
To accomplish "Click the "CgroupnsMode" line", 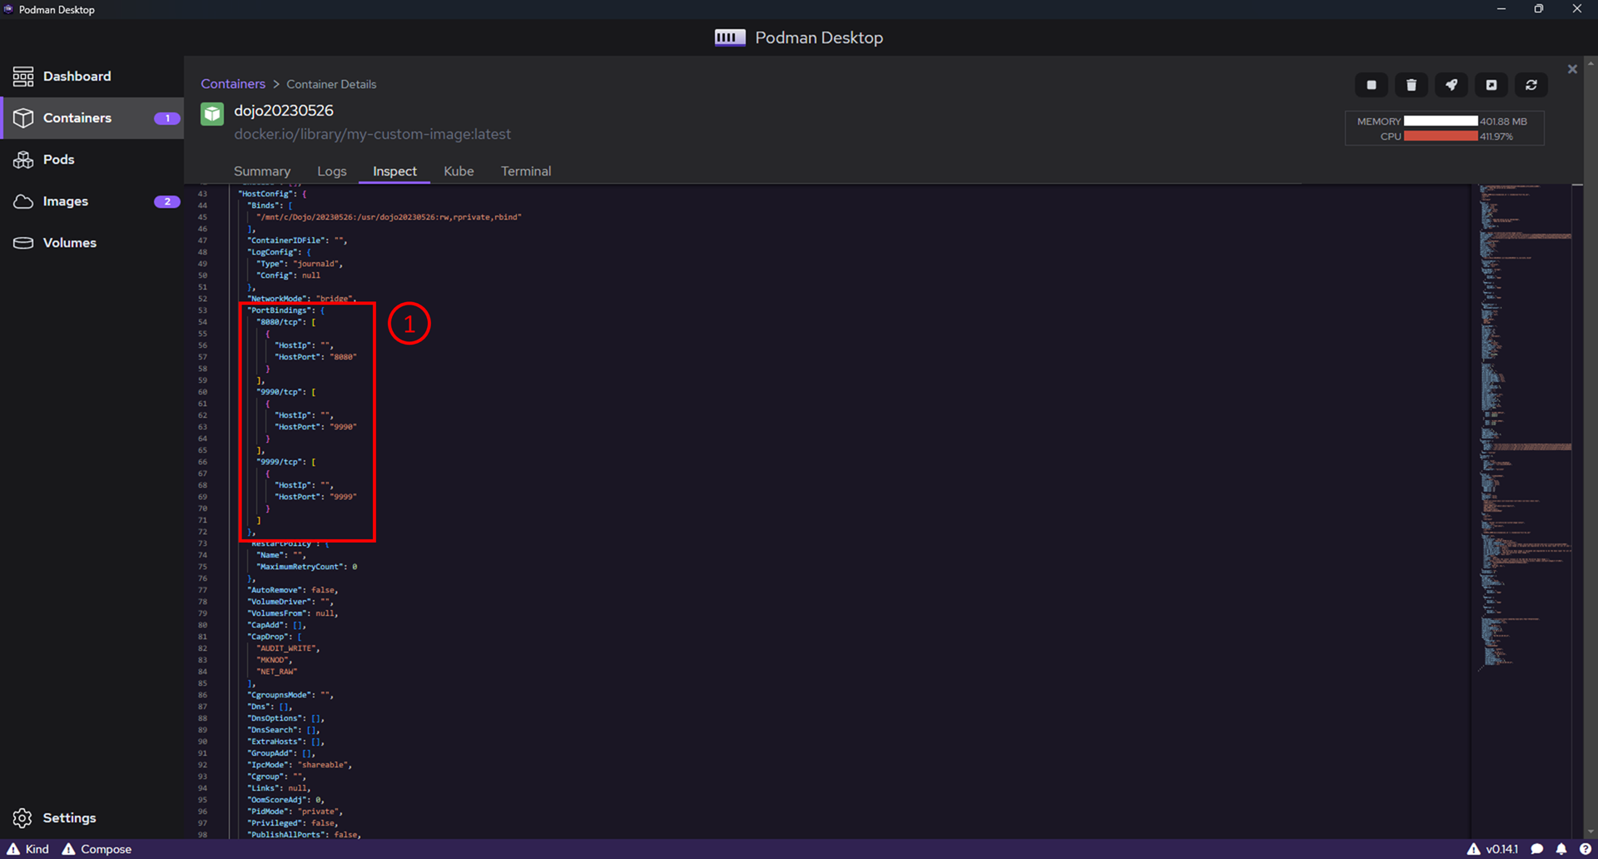I will coord(290,695).
